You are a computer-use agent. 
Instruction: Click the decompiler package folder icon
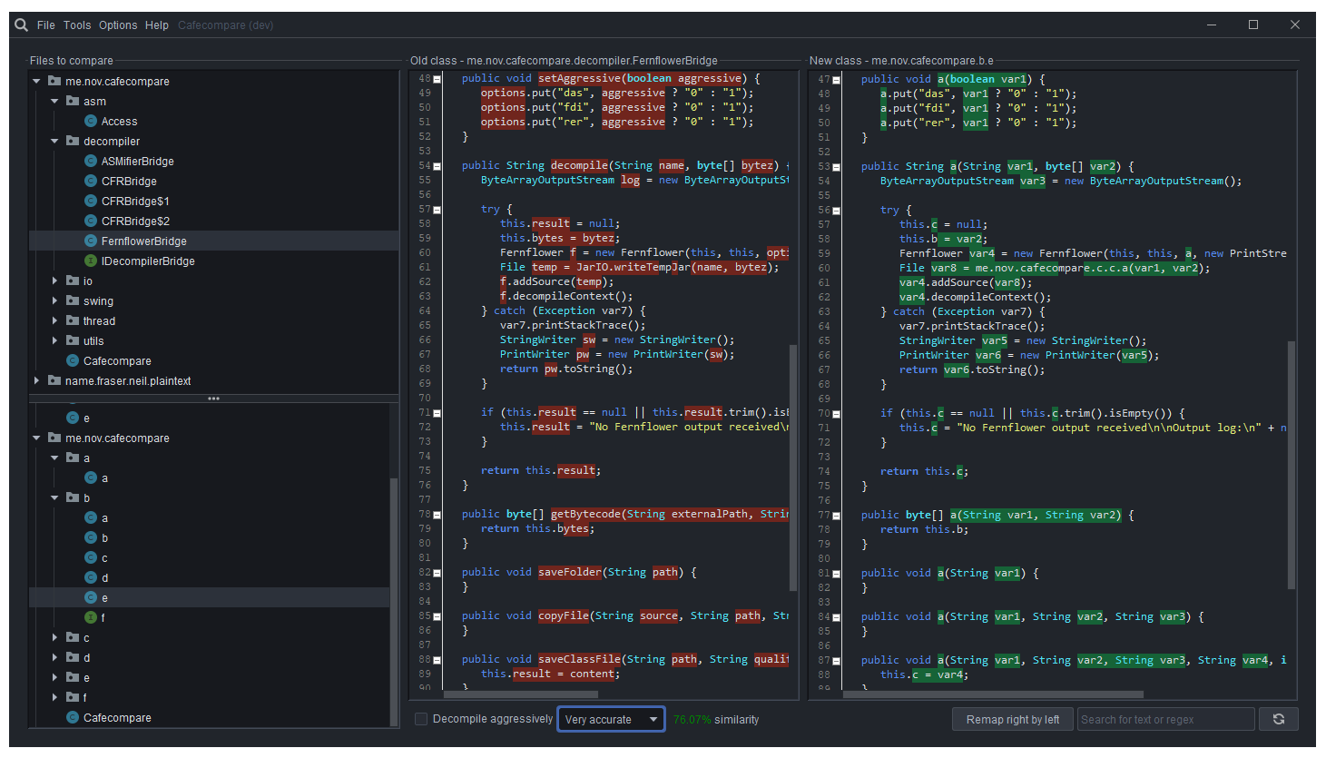pos(75,141)
